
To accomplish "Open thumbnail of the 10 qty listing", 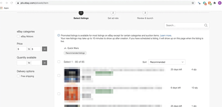I will [x=72, y=94].
